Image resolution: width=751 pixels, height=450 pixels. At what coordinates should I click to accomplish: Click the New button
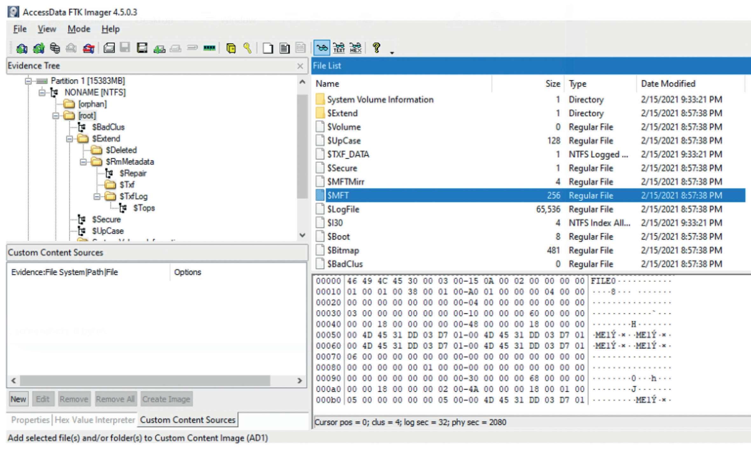pos(18,399)
